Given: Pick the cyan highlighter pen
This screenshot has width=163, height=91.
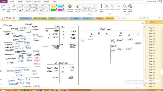Looking at the screenshot, I should point(61,6).
